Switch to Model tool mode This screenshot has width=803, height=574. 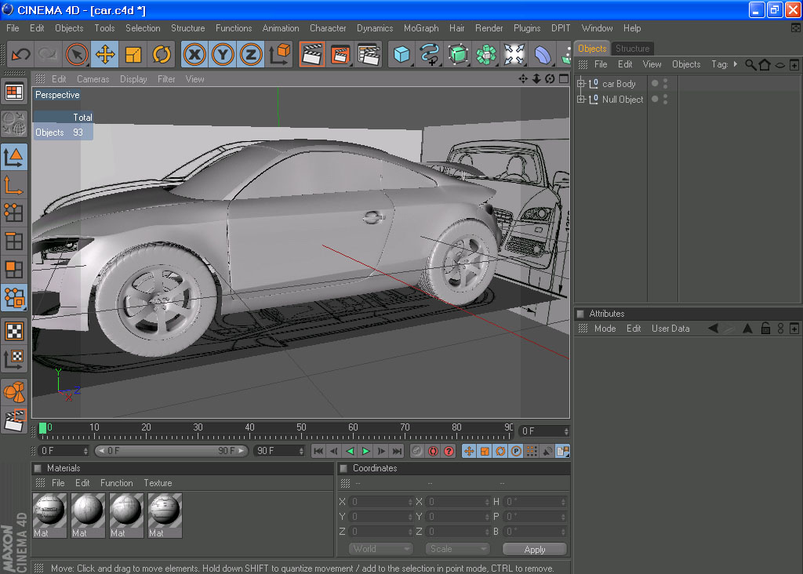14,157
